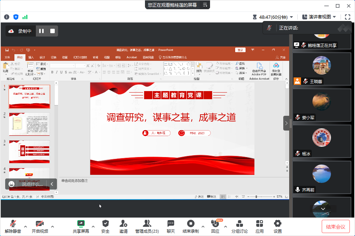Screen dimensions: 355x236
Task: Open the 回应 reactions menu
Action: [x=215, y=223]
